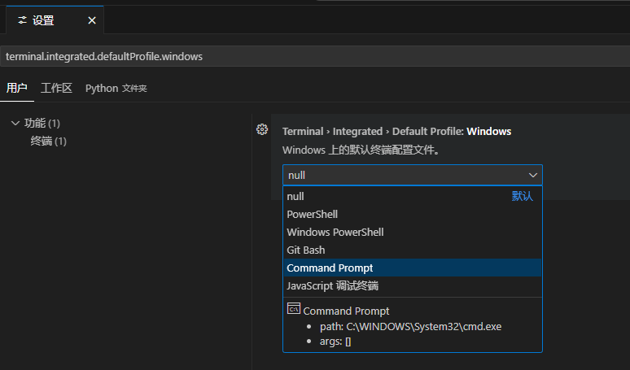Click the Windows 上的默认终端配置文件 description
Image resolution: width=630 pixels, height=370 pixels.
click(361, 150)
